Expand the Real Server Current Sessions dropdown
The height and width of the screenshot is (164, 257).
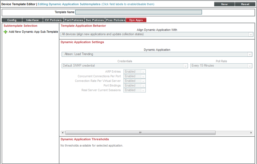pyautogui.click(x=134, y=90)
